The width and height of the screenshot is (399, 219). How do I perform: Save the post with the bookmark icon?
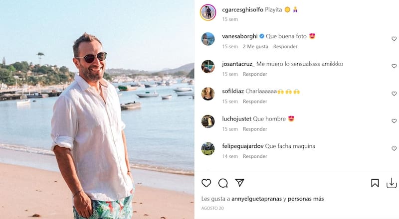375,183
